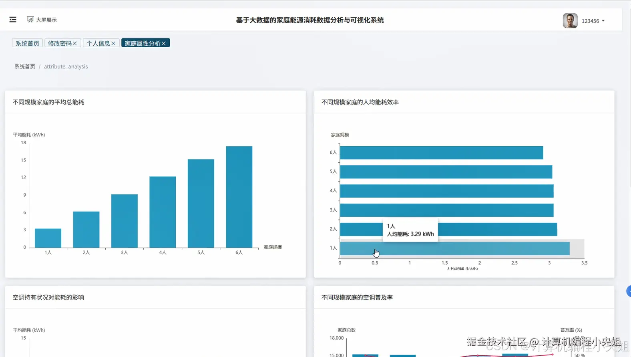
Task: Click the user avatar picture
Action: 570,20
